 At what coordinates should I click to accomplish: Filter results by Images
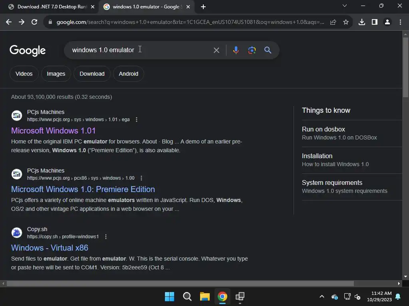coord(56,74)
